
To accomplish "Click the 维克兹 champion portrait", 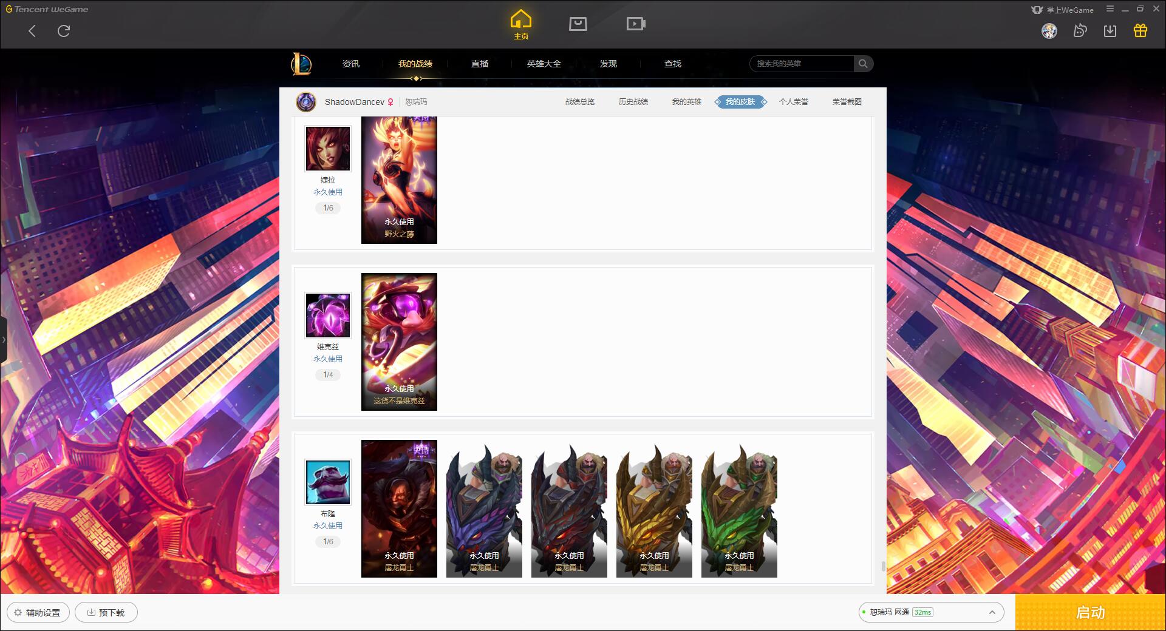I will (x=328, y=315).
